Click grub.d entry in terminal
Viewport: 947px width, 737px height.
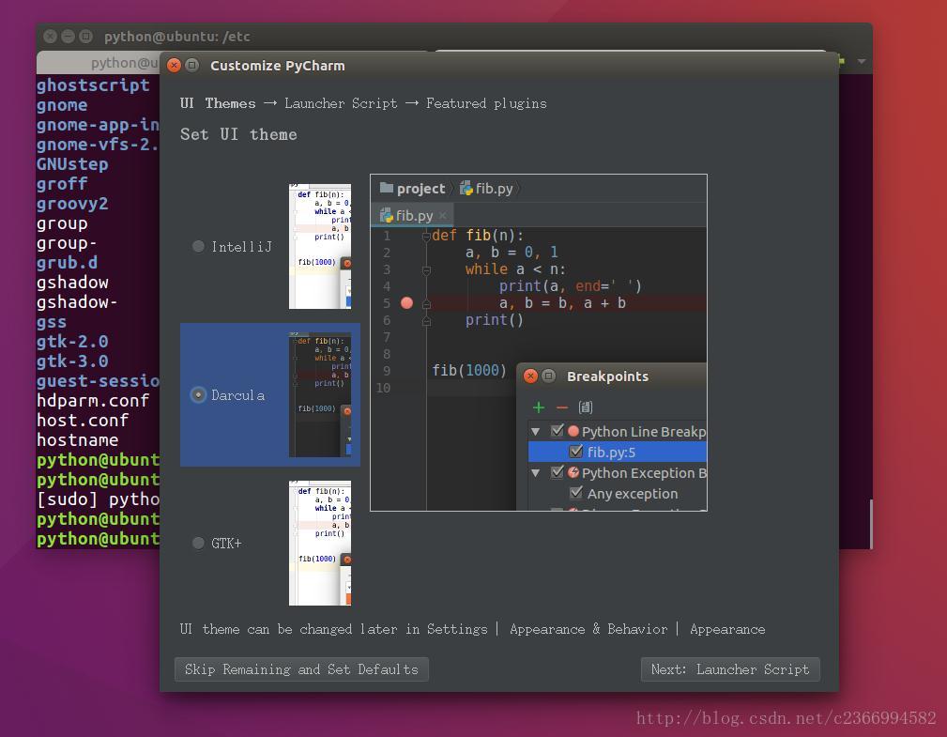tap(67, 263)
